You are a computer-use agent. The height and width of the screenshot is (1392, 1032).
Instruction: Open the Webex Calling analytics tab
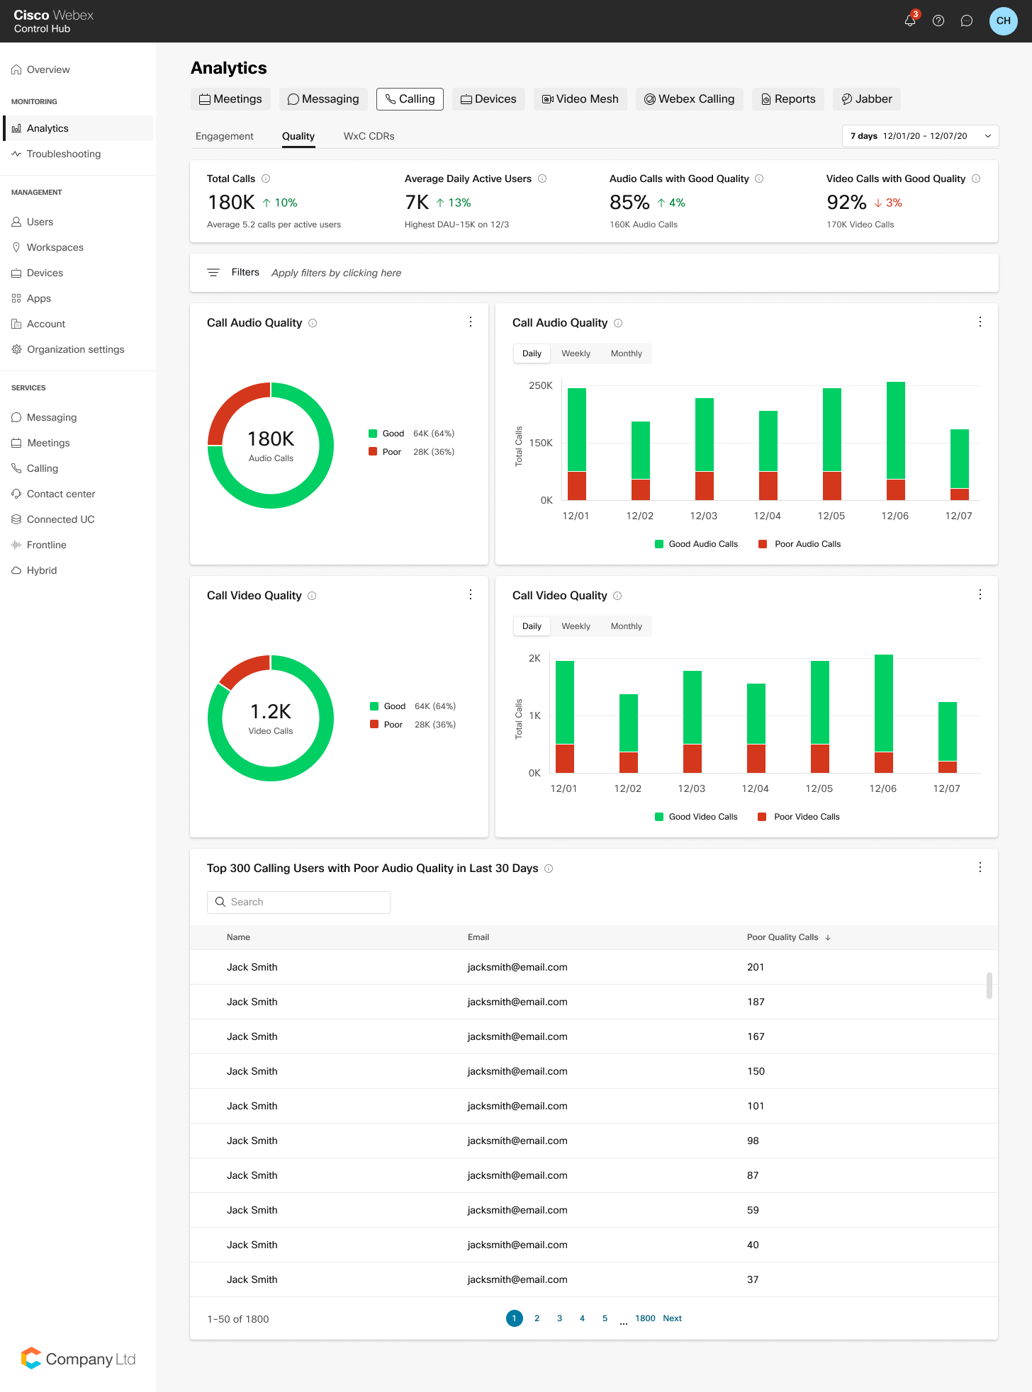(689, 99)
